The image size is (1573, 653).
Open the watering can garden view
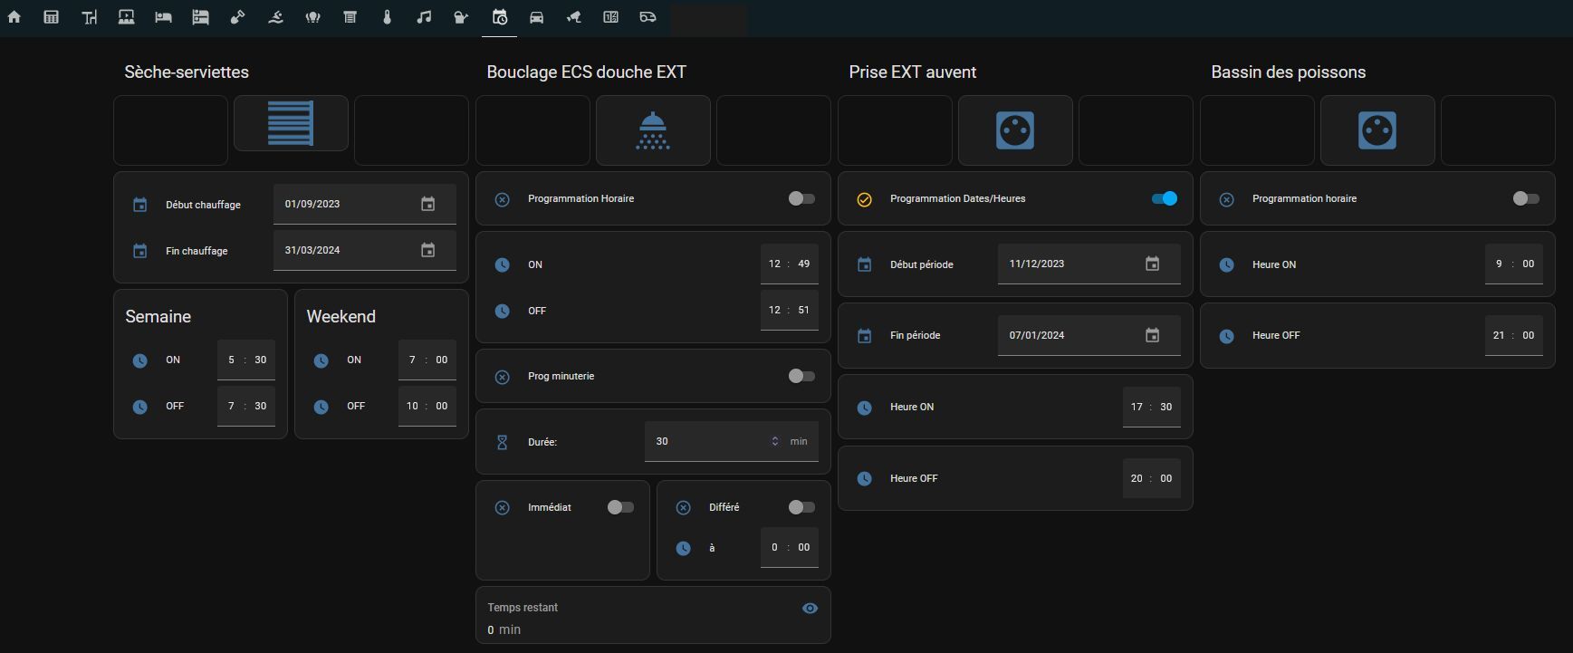(x=461, y=17)
